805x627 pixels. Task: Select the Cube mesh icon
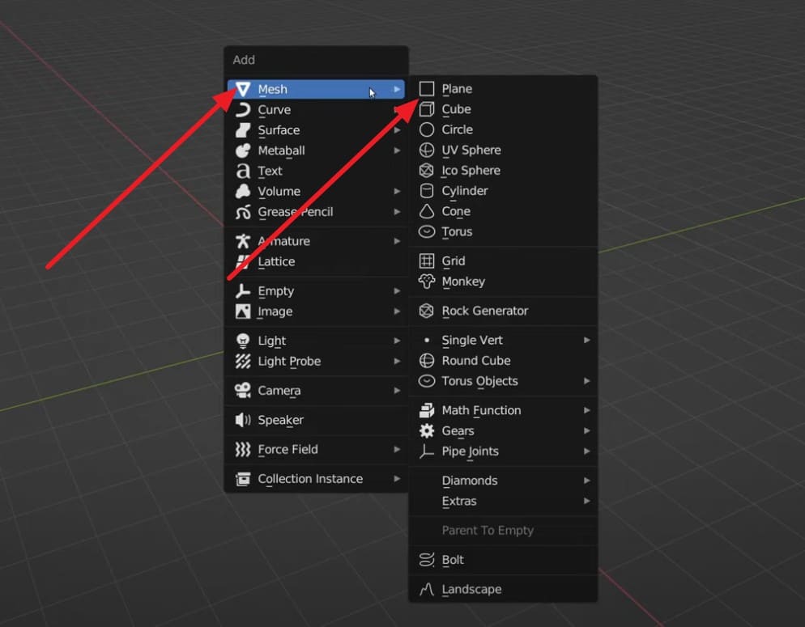click(x=427, y=109)
